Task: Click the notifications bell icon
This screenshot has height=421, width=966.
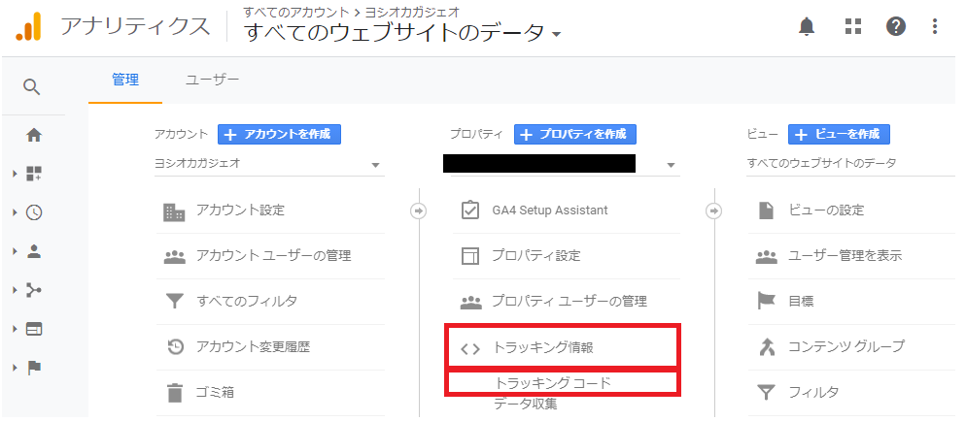Action: (806, 27)
